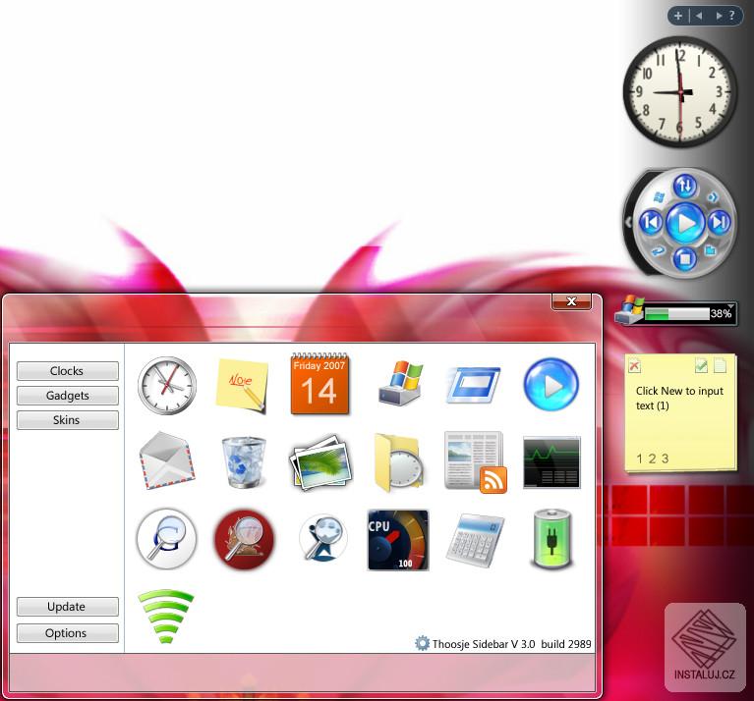Viewport: 754px width, 701px height.
Task: Pick the analog clock gadget in the picker grid
Action: pyautogui.click(x=167, y=385)
